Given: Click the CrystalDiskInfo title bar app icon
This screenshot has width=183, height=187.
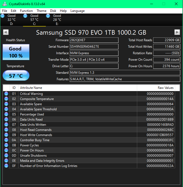Looking at the screenshot, I should click(x=5, y=4).
